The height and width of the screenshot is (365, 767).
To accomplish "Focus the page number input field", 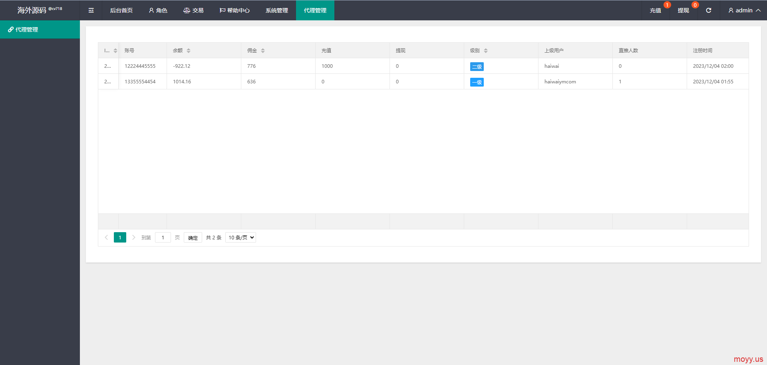I will click(x=163, y=237).
